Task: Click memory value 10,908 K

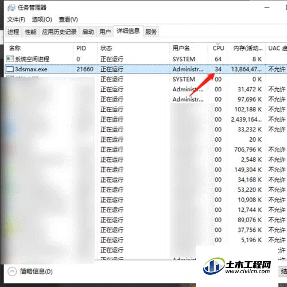Action: (250, 200)
